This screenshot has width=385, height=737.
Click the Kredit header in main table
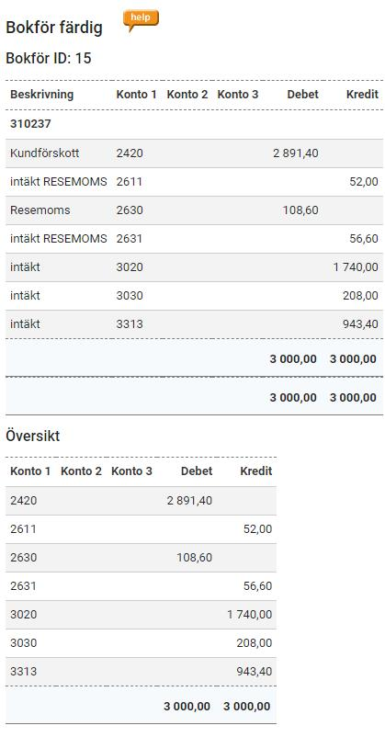[362, 95]
